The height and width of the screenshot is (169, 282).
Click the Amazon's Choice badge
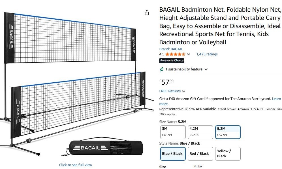(172, 60)
